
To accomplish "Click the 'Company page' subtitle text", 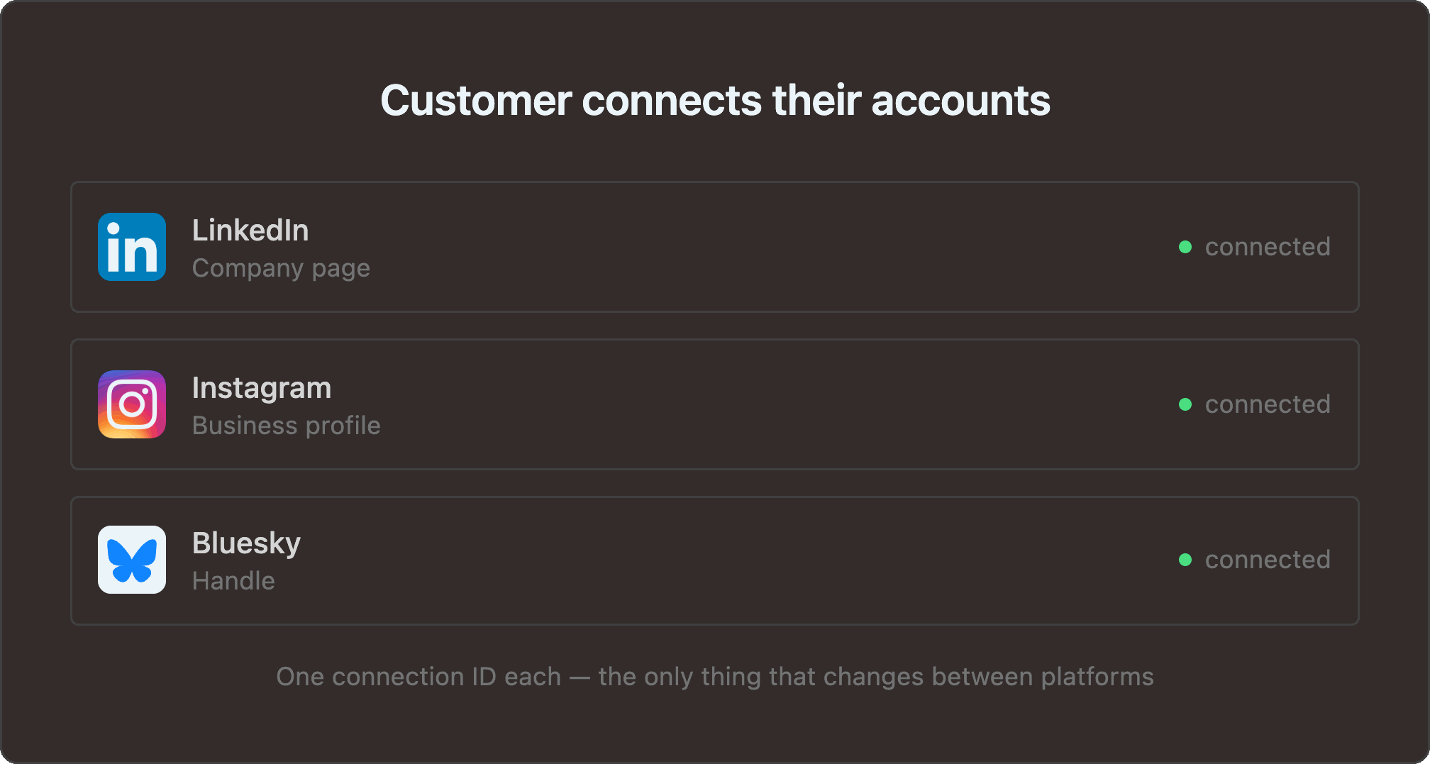I will pos(281,269).
